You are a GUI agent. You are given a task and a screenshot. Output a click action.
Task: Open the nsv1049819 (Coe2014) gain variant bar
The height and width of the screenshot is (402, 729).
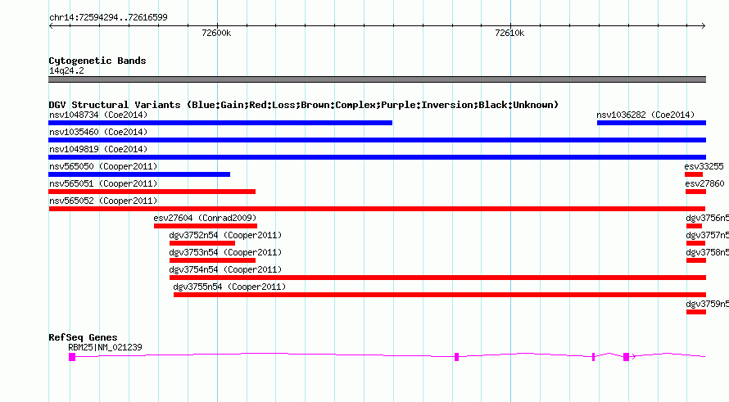point(377,157)
